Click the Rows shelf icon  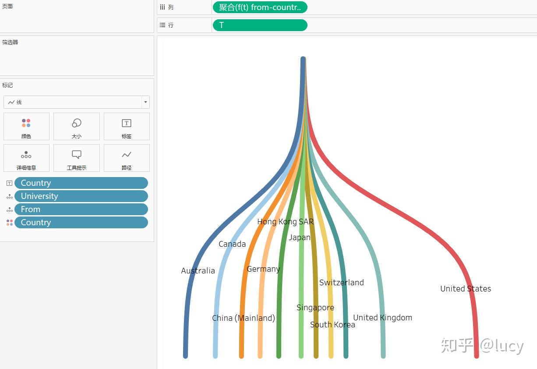click(163, 25)
